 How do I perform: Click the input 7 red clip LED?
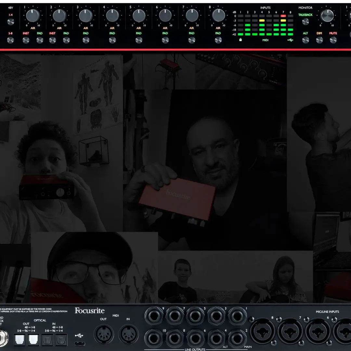click(283, 16)
